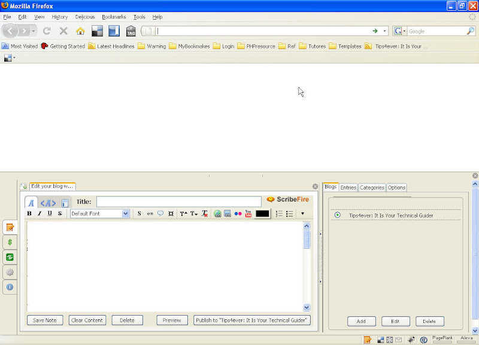Open the black text color swatch

[262, 213]
